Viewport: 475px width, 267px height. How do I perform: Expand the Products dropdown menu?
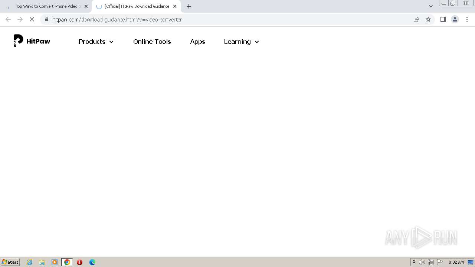click(x=96, y=42)
